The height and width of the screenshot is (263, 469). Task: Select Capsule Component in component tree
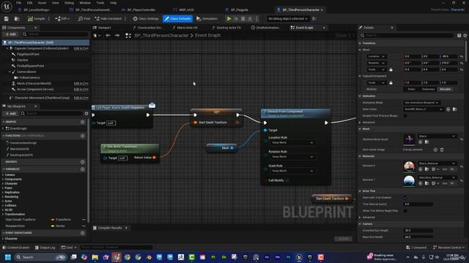point(41,48)
